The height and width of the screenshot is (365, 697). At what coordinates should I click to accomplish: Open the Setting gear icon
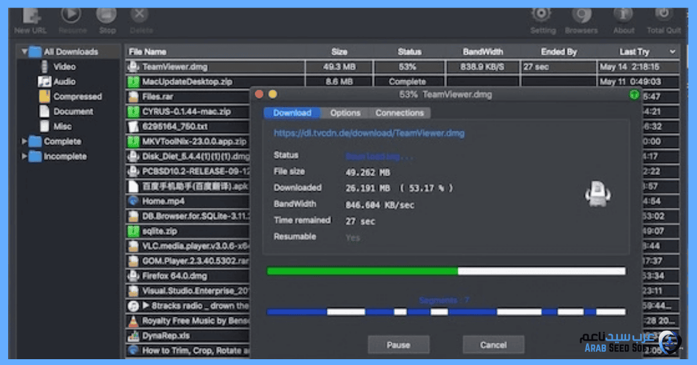[x=542, y=15]
